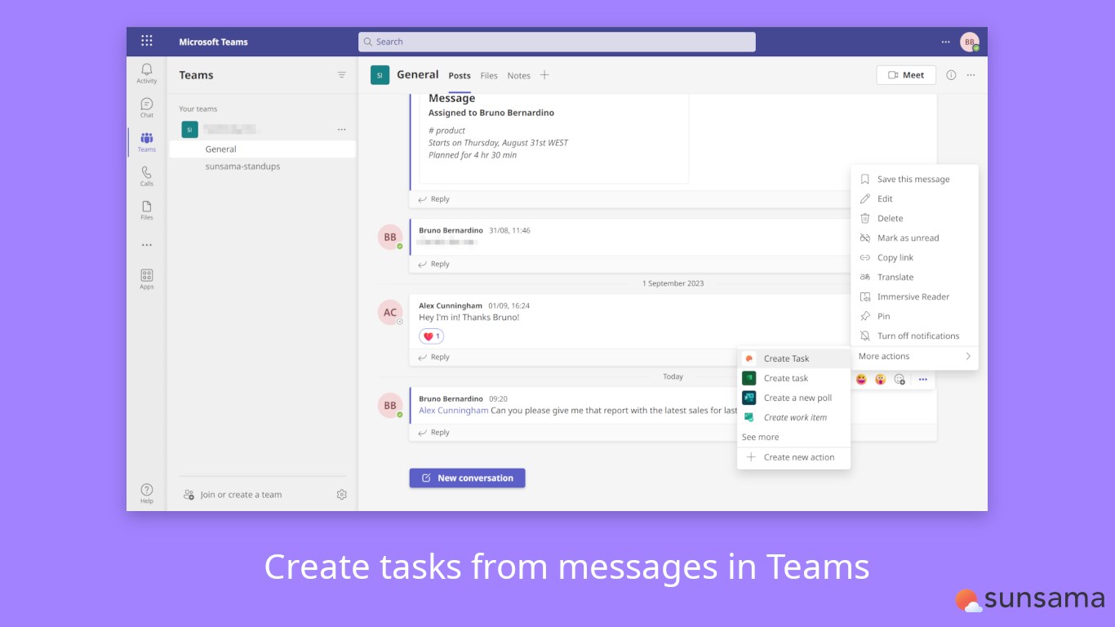Click message more options ellipsis in reaction bar
The image size is (1115, 627).
(923, 379)
